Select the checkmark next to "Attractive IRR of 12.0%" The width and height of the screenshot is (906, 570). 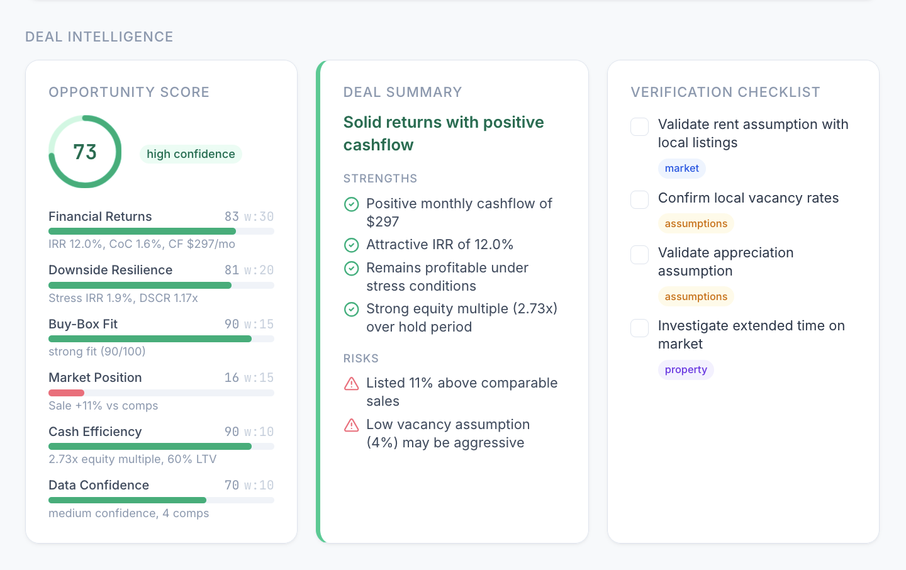click(352, 245)
